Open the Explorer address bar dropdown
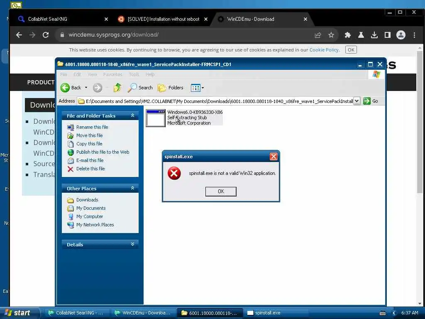The image size is (425, 319). click(x=357, y=101)
